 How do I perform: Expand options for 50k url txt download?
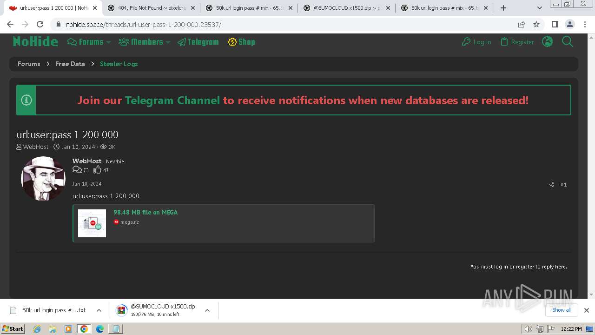99,310
